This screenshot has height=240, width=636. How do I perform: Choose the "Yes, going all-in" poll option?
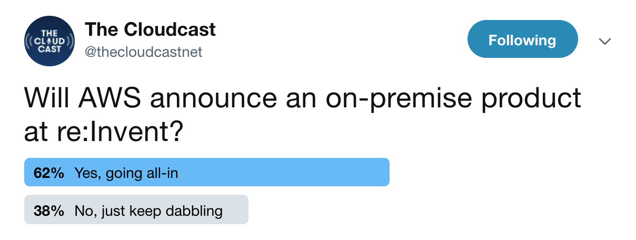point(126,173)
